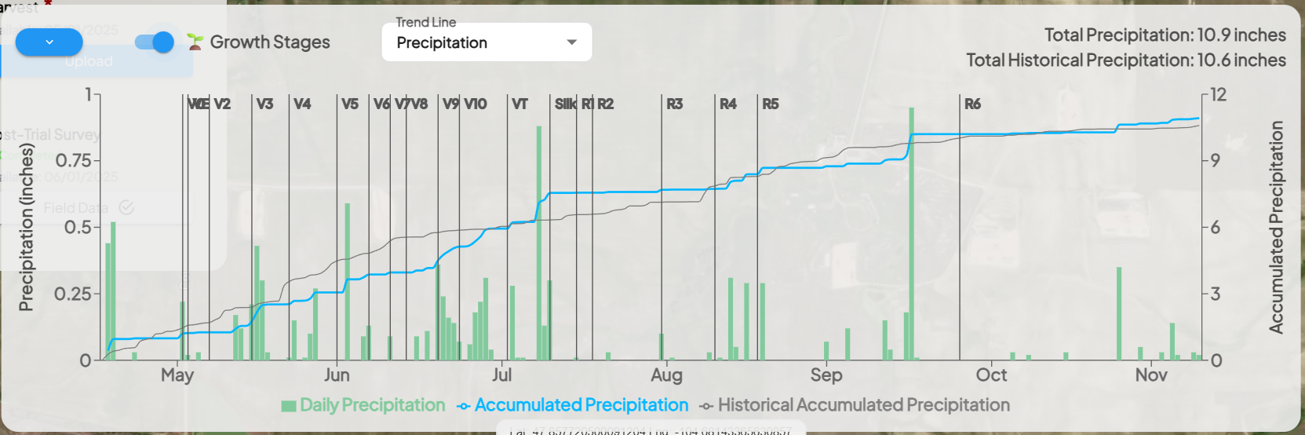Click the faded Upload button
The height and width of the screenshot is (435, 1305).
point(89,61)
